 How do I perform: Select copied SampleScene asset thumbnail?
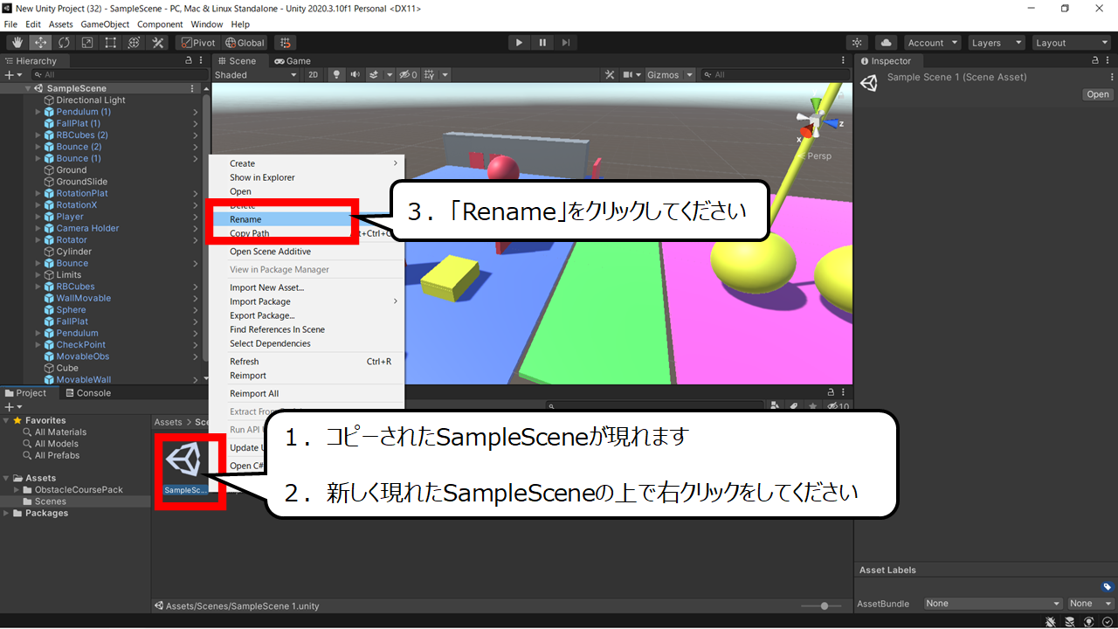pos(183,467)
